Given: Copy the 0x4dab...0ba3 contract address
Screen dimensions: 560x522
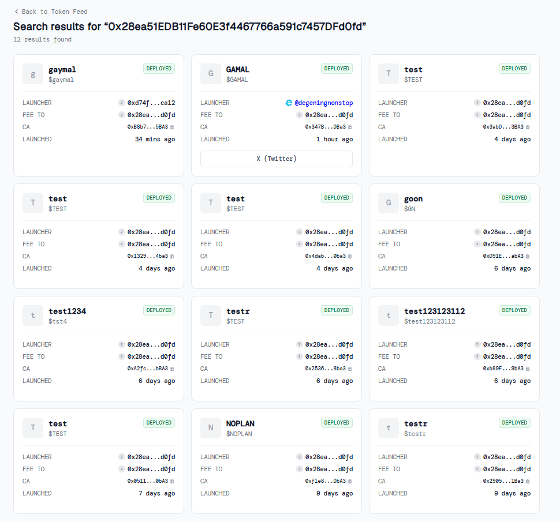Looking at the screenshot, I should 350,256.
